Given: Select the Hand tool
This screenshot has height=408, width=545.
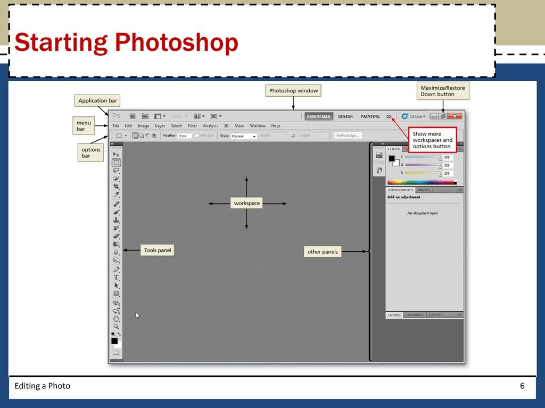Looking at the screenshot, I should click(x=116, y=319).
